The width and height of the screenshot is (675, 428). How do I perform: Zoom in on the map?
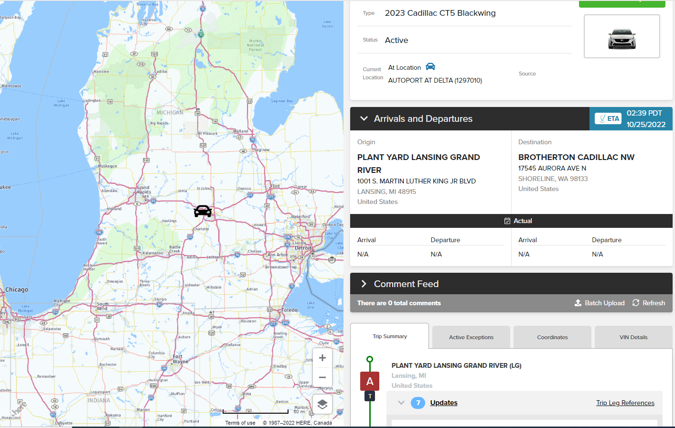[322, 358]
